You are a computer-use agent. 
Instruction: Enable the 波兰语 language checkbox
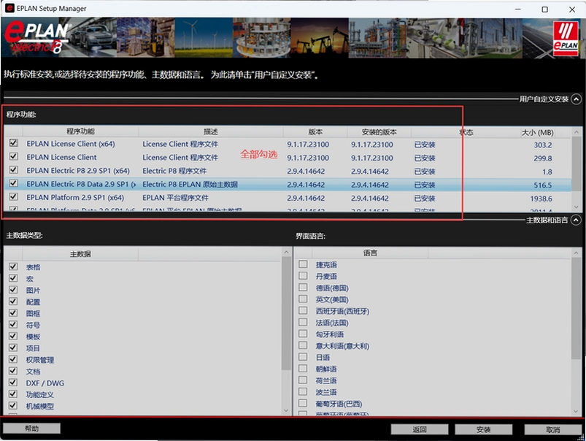(x=303, y=392)
